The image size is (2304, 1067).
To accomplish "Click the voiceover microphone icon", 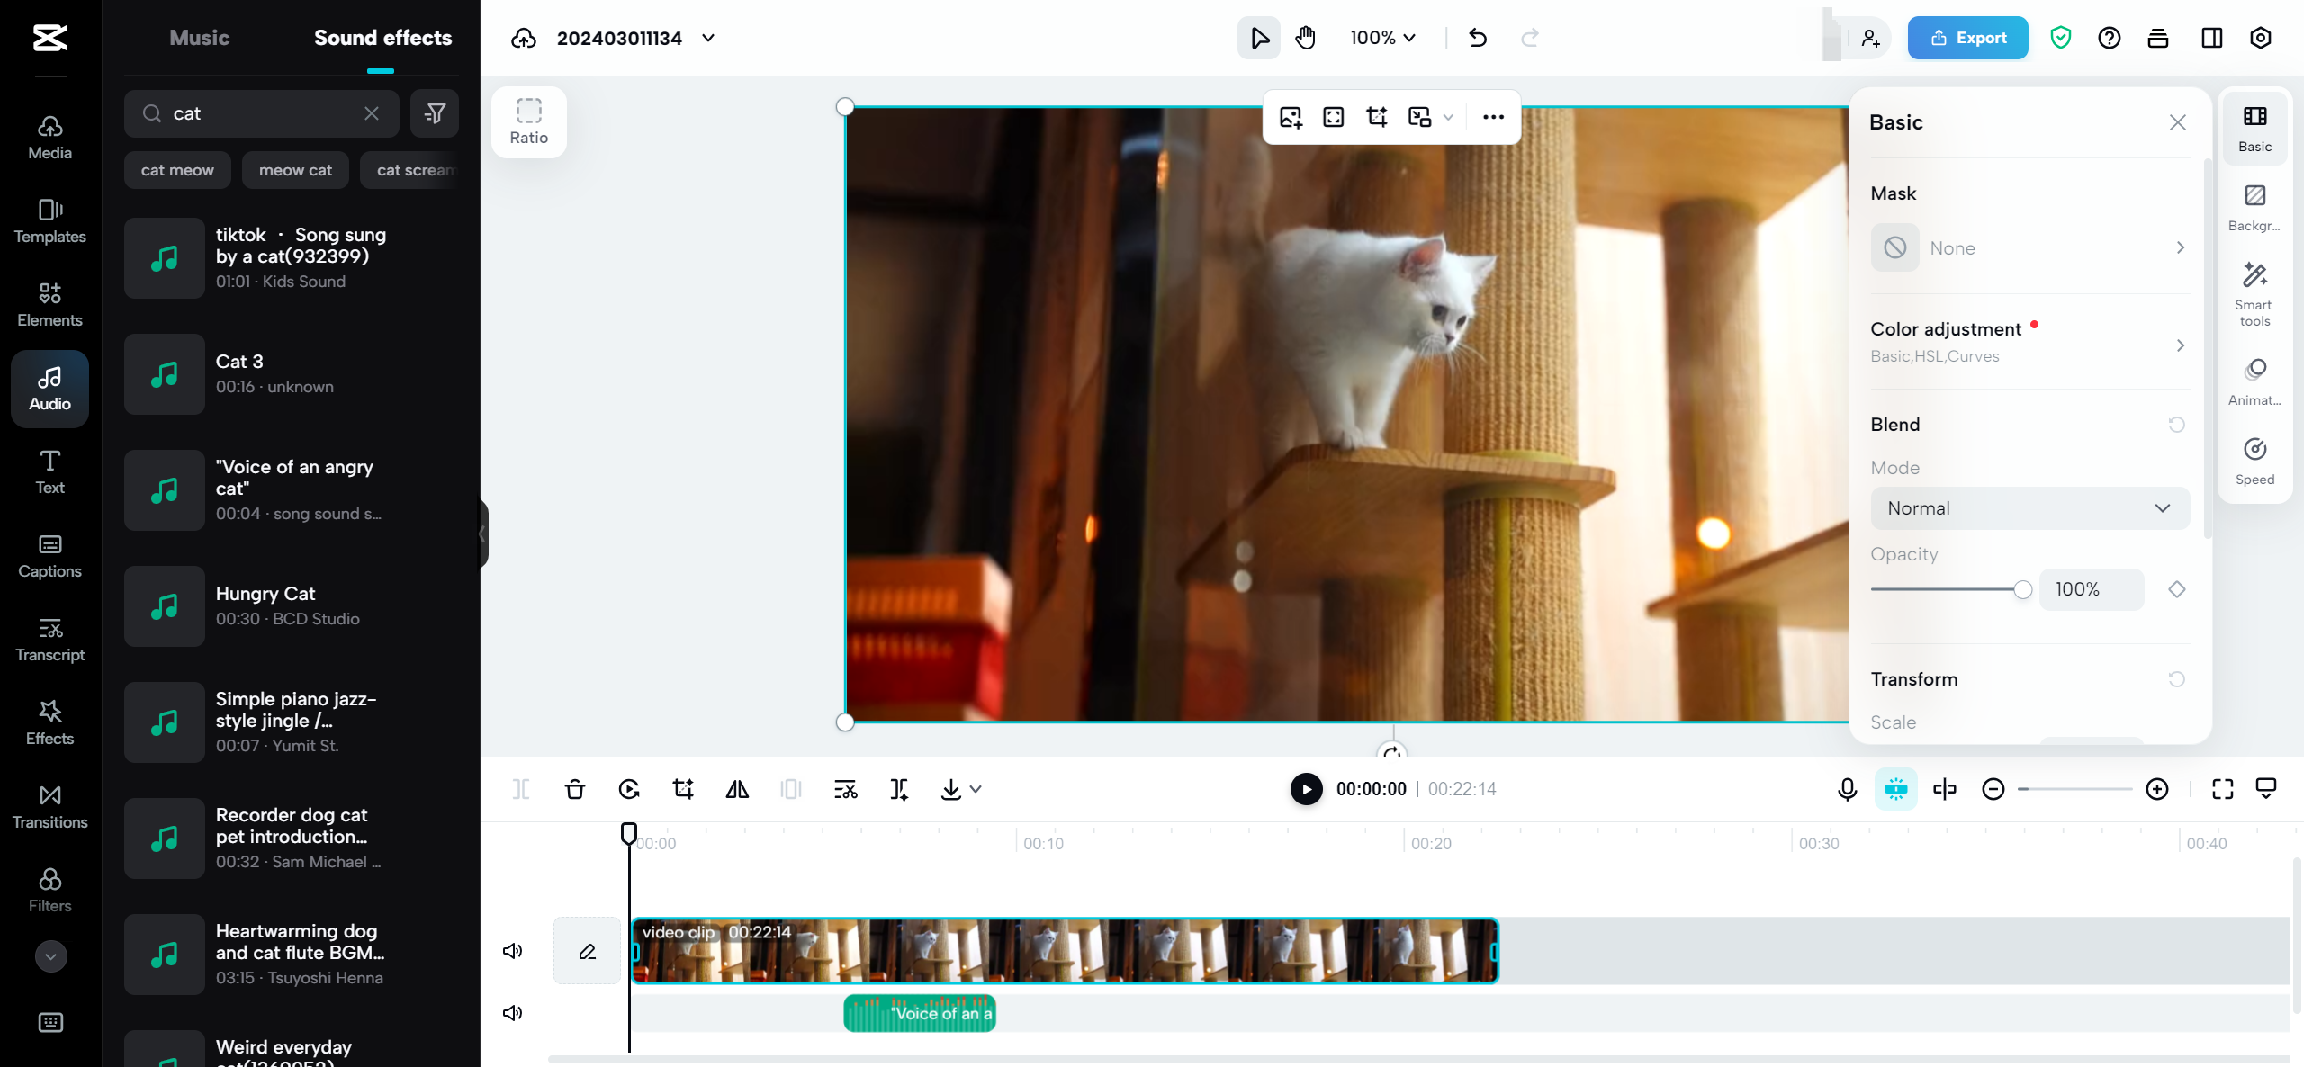I will click(x=1847, y=789).
